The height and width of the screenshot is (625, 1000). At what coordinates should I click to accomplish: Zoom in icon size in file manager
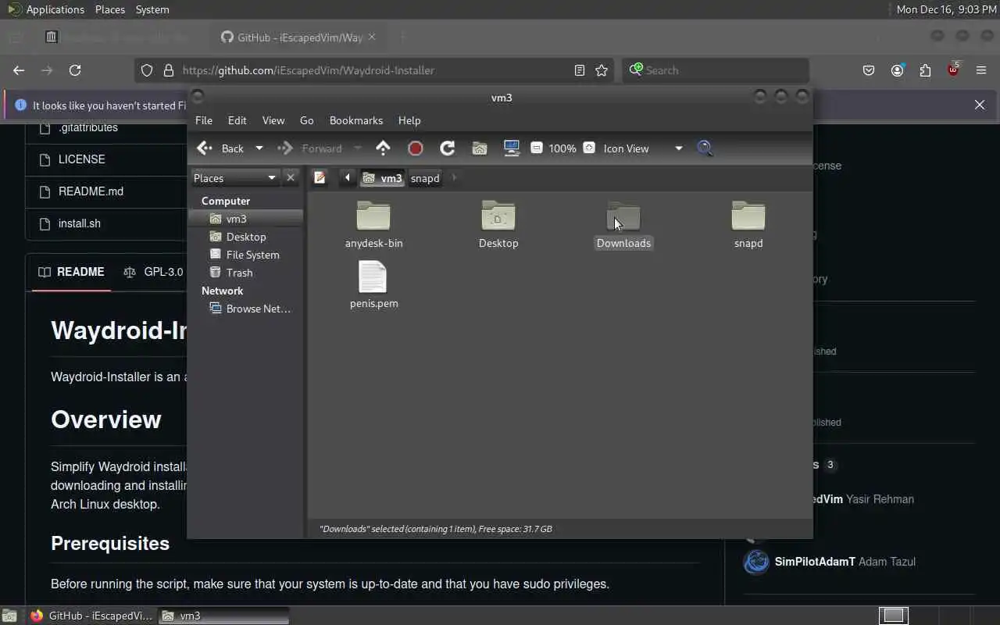tap(589, 148)
